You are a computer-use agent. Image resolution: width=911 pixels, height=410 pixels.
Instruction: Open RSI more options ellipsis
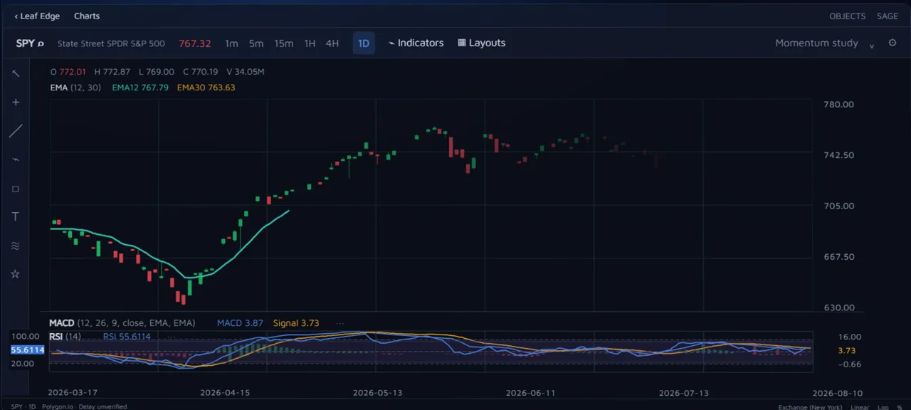pyautogui.click(x=172, y=337)
